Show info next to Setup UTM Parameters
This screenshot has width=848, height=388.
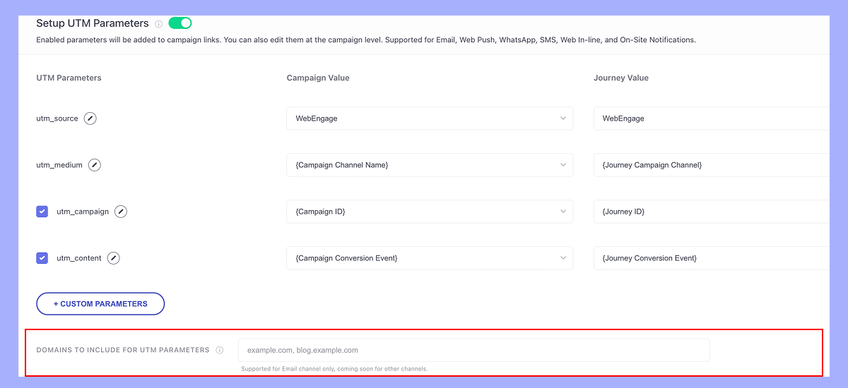point(159,24)
